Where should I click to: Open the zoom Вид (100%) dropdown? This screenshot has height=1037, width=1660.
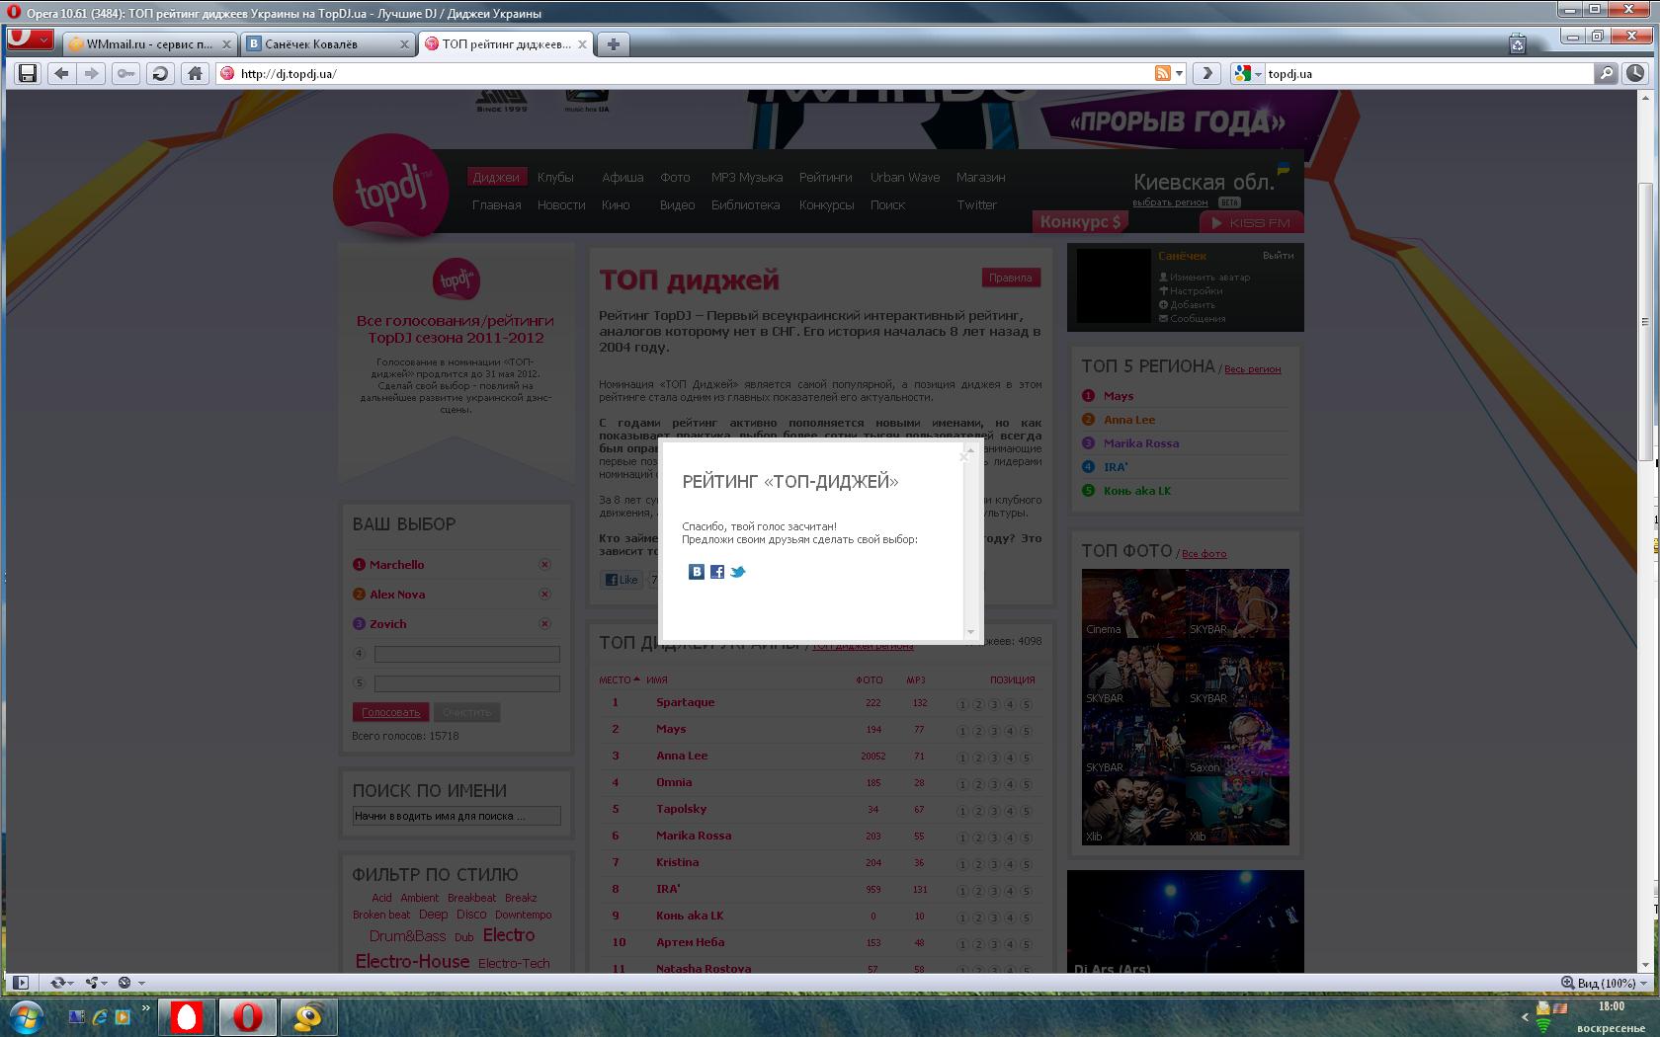coord(1605,983)
